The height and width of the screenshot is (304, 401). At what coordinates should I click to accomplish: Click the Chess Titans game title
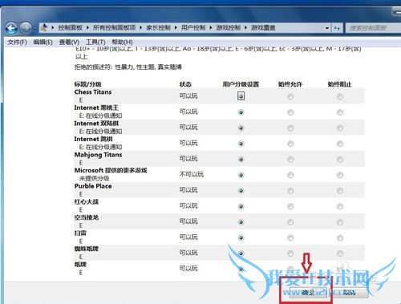click(93, 92)
